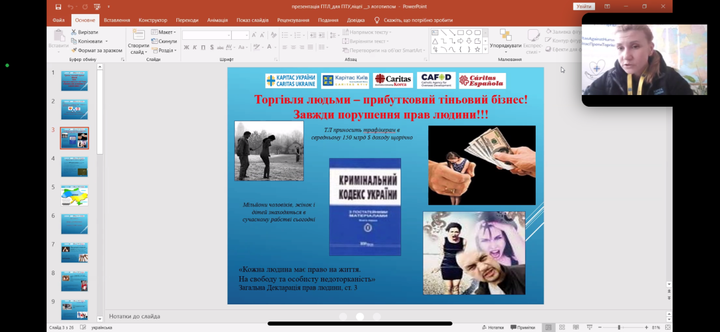Open the font name combo box
Screen dimensions: 720x332
tap(207, 35)
